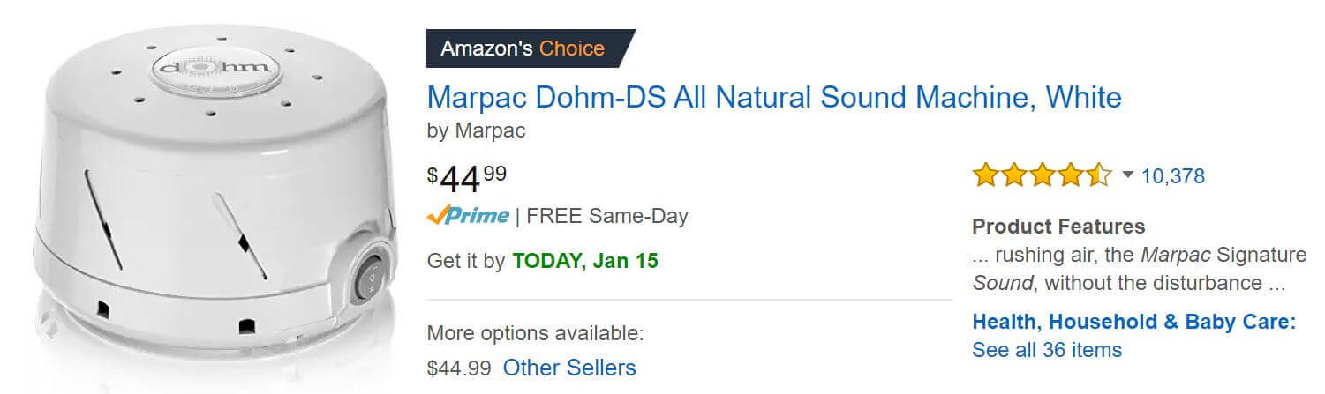Click the TODAY, Jan 15 delivery date
Viewport: 1325px width, 394px height.
(585, 262)
